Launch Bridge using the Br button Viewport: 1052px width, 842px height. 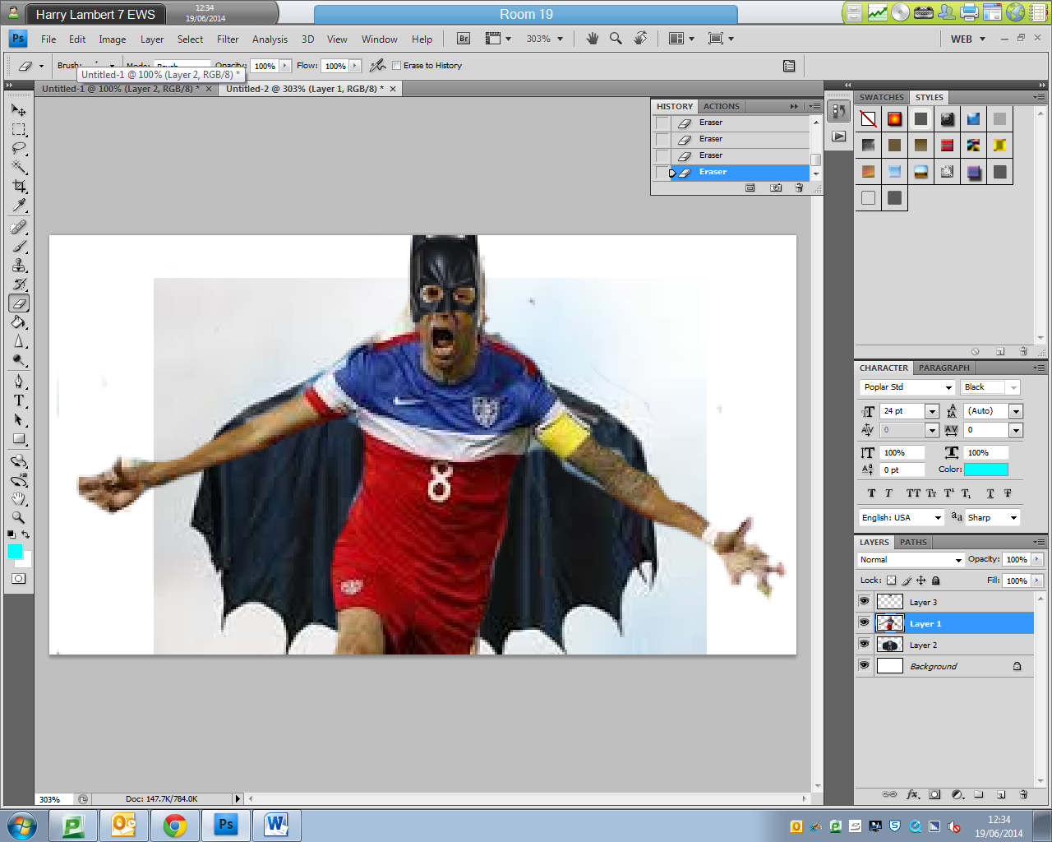463,38
